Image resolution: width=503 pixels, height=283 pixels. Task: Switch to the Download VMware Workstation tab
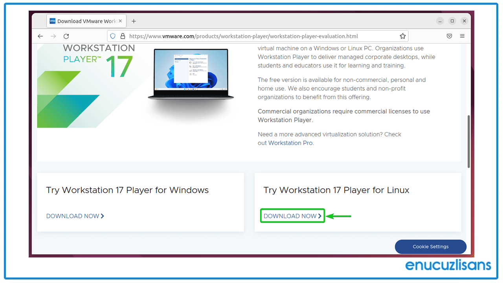point(83,21)
